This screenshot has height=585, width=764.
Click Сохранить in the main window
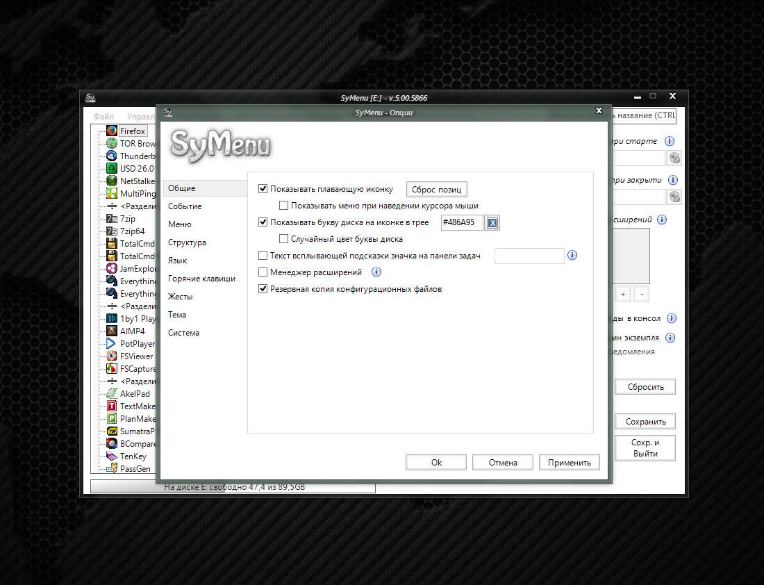pyautogui.click(x=646, y=422)
